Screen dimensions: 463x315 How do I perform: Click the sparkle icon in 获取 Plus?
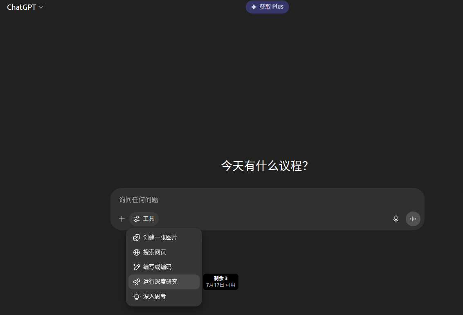pos(254,7)
